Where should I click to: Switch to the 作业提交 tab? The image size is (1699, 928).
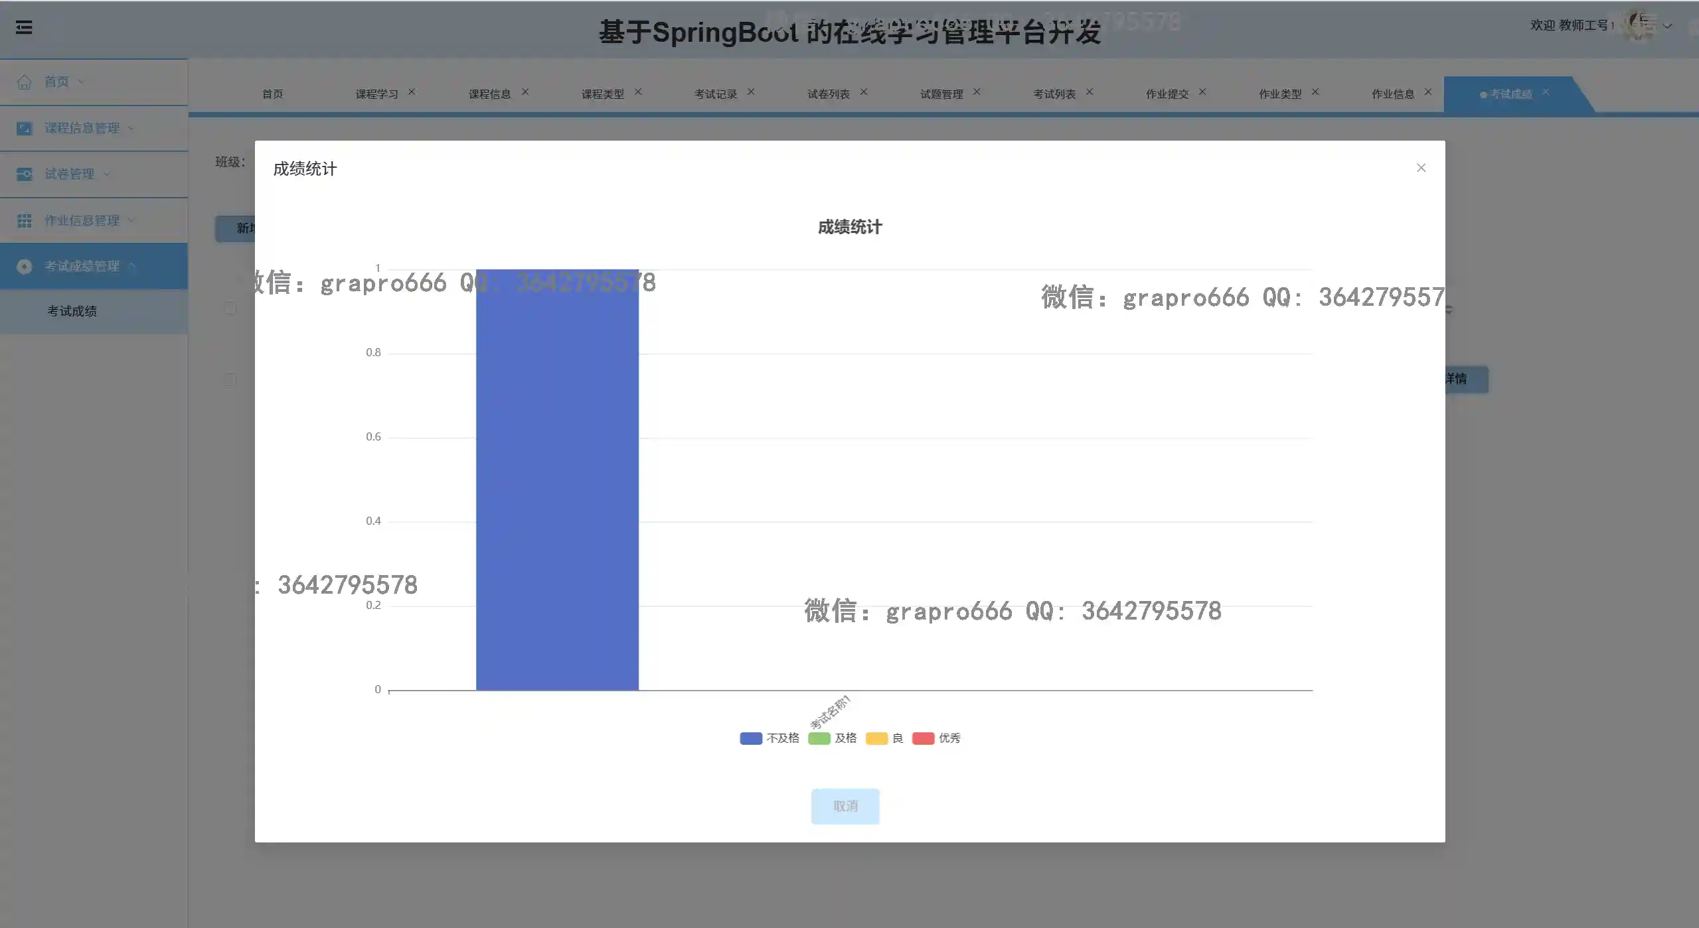1167,94
